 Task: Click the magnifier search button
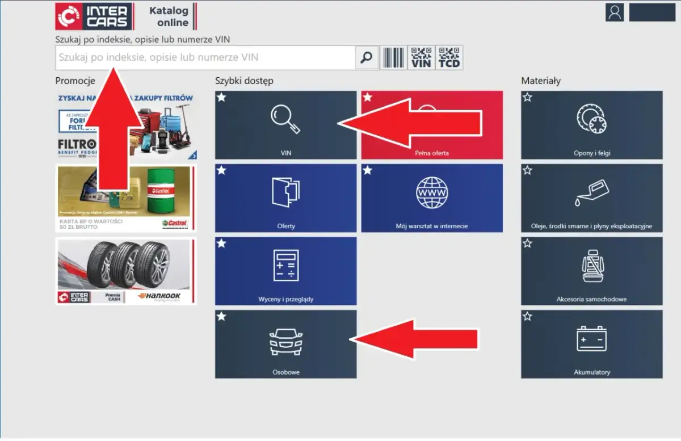click(367, 57)
